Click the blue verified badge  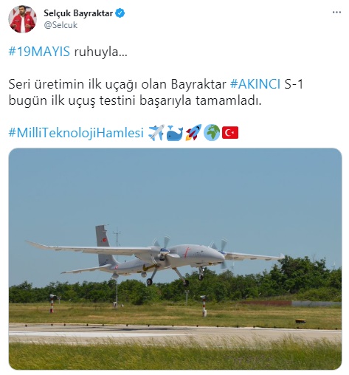[x=120, y=13]
